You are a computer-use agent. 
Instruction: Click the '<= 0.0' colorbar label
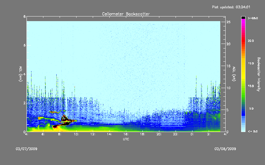click(253, 131)
